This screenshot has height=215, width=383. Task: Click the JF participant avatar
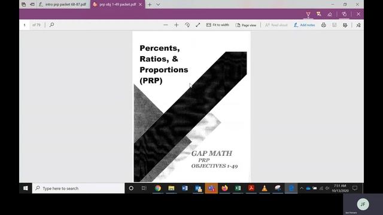(363, 204)
